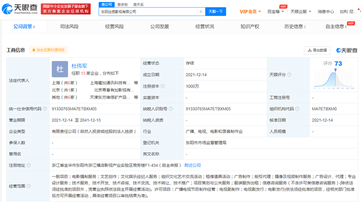
Task: Clear the search box with X icon
Action: tap(201, 11)
